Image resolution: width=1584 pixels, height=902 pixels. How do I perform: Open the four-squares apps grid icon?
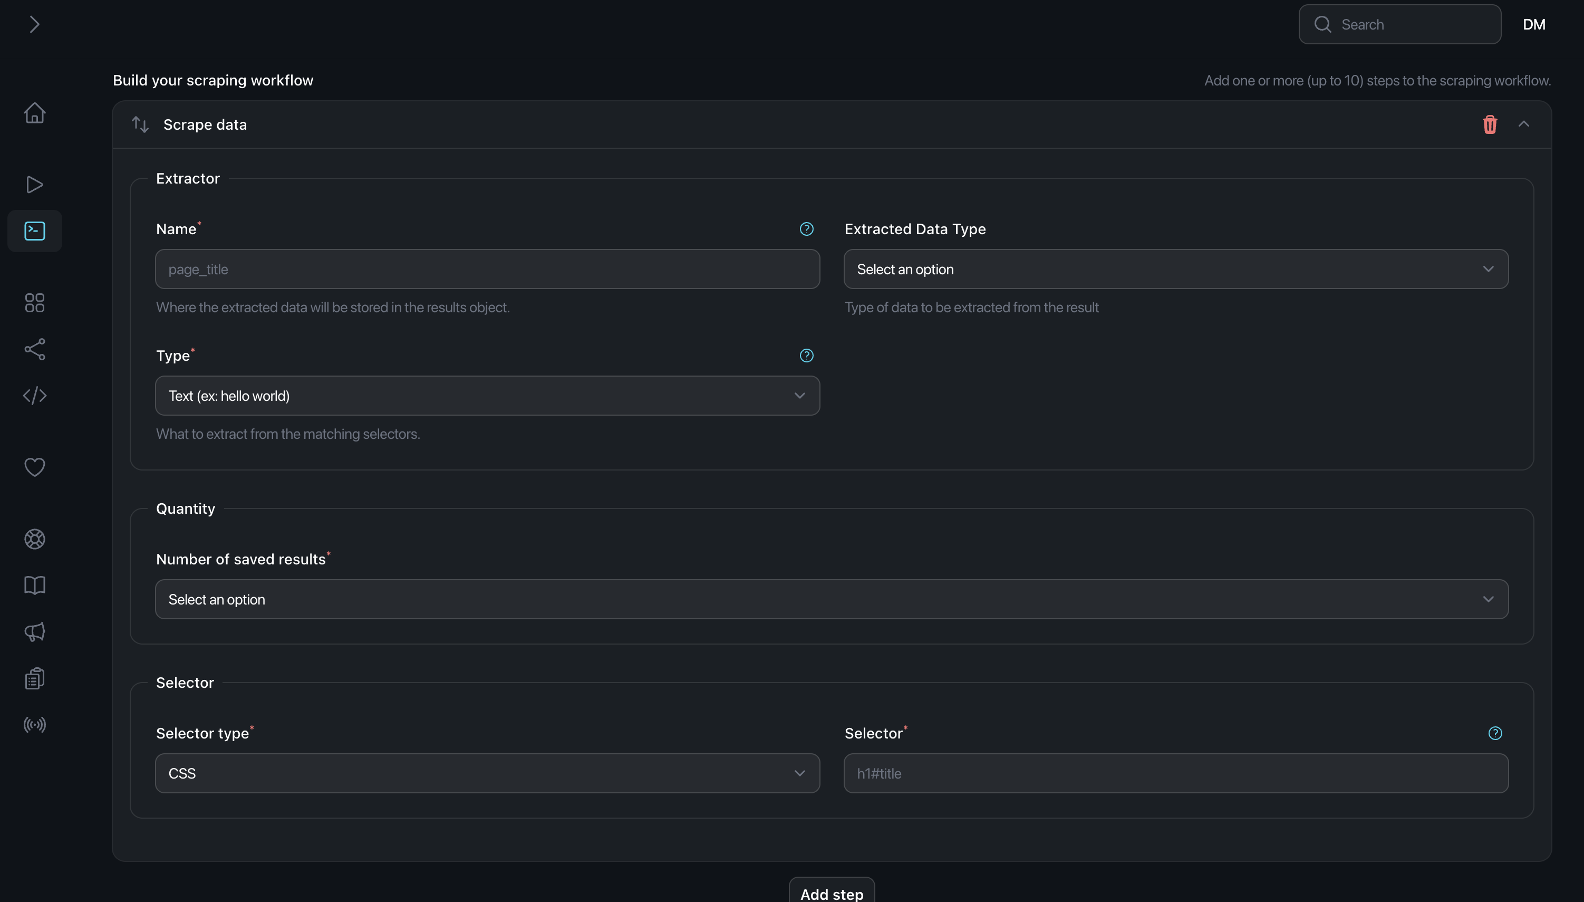coord(35,303)
